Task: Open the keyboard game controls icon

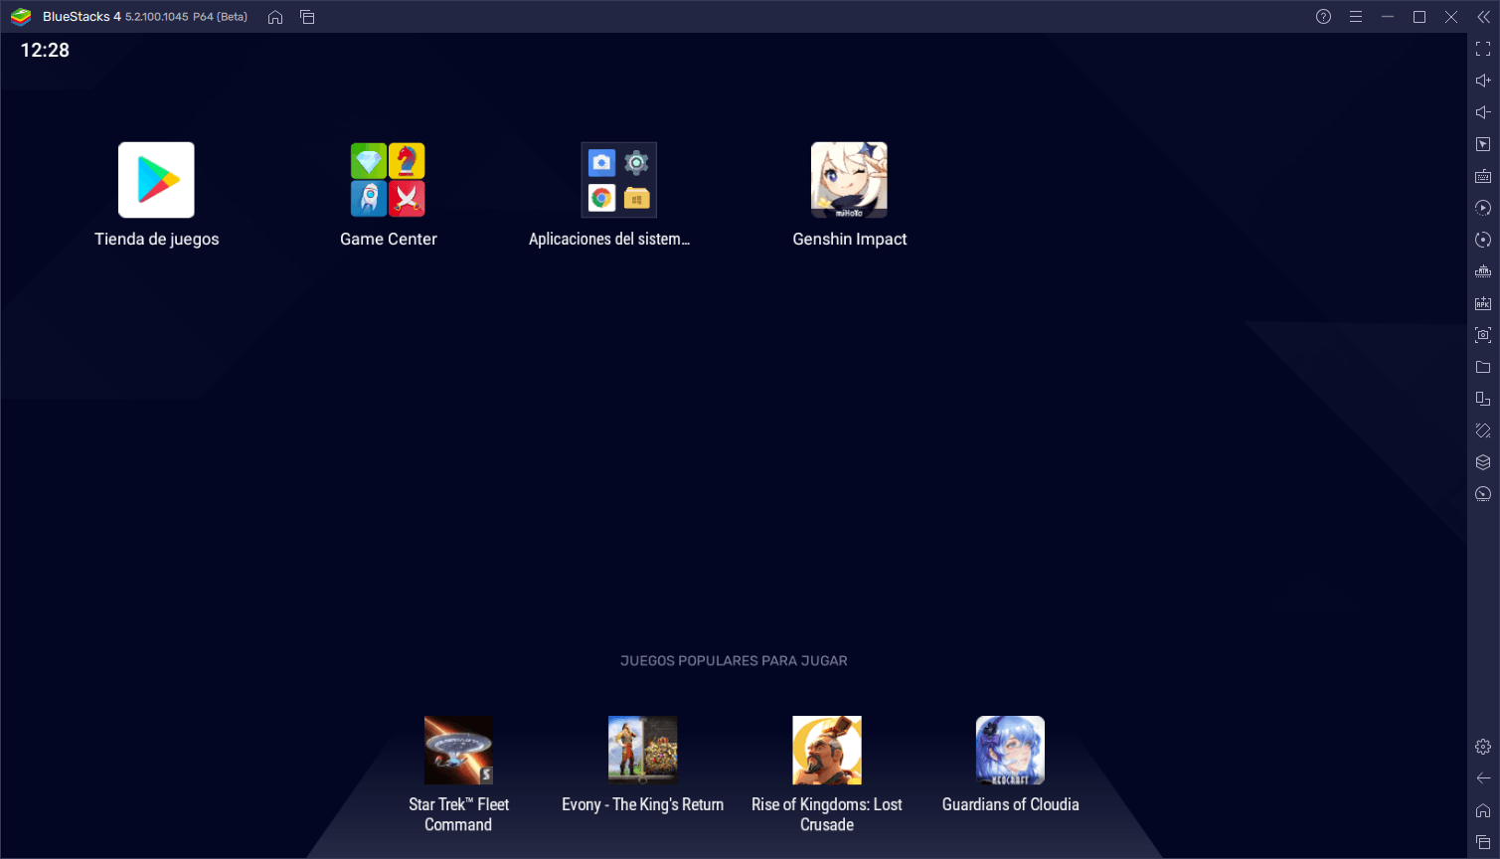Action: 1483,176
